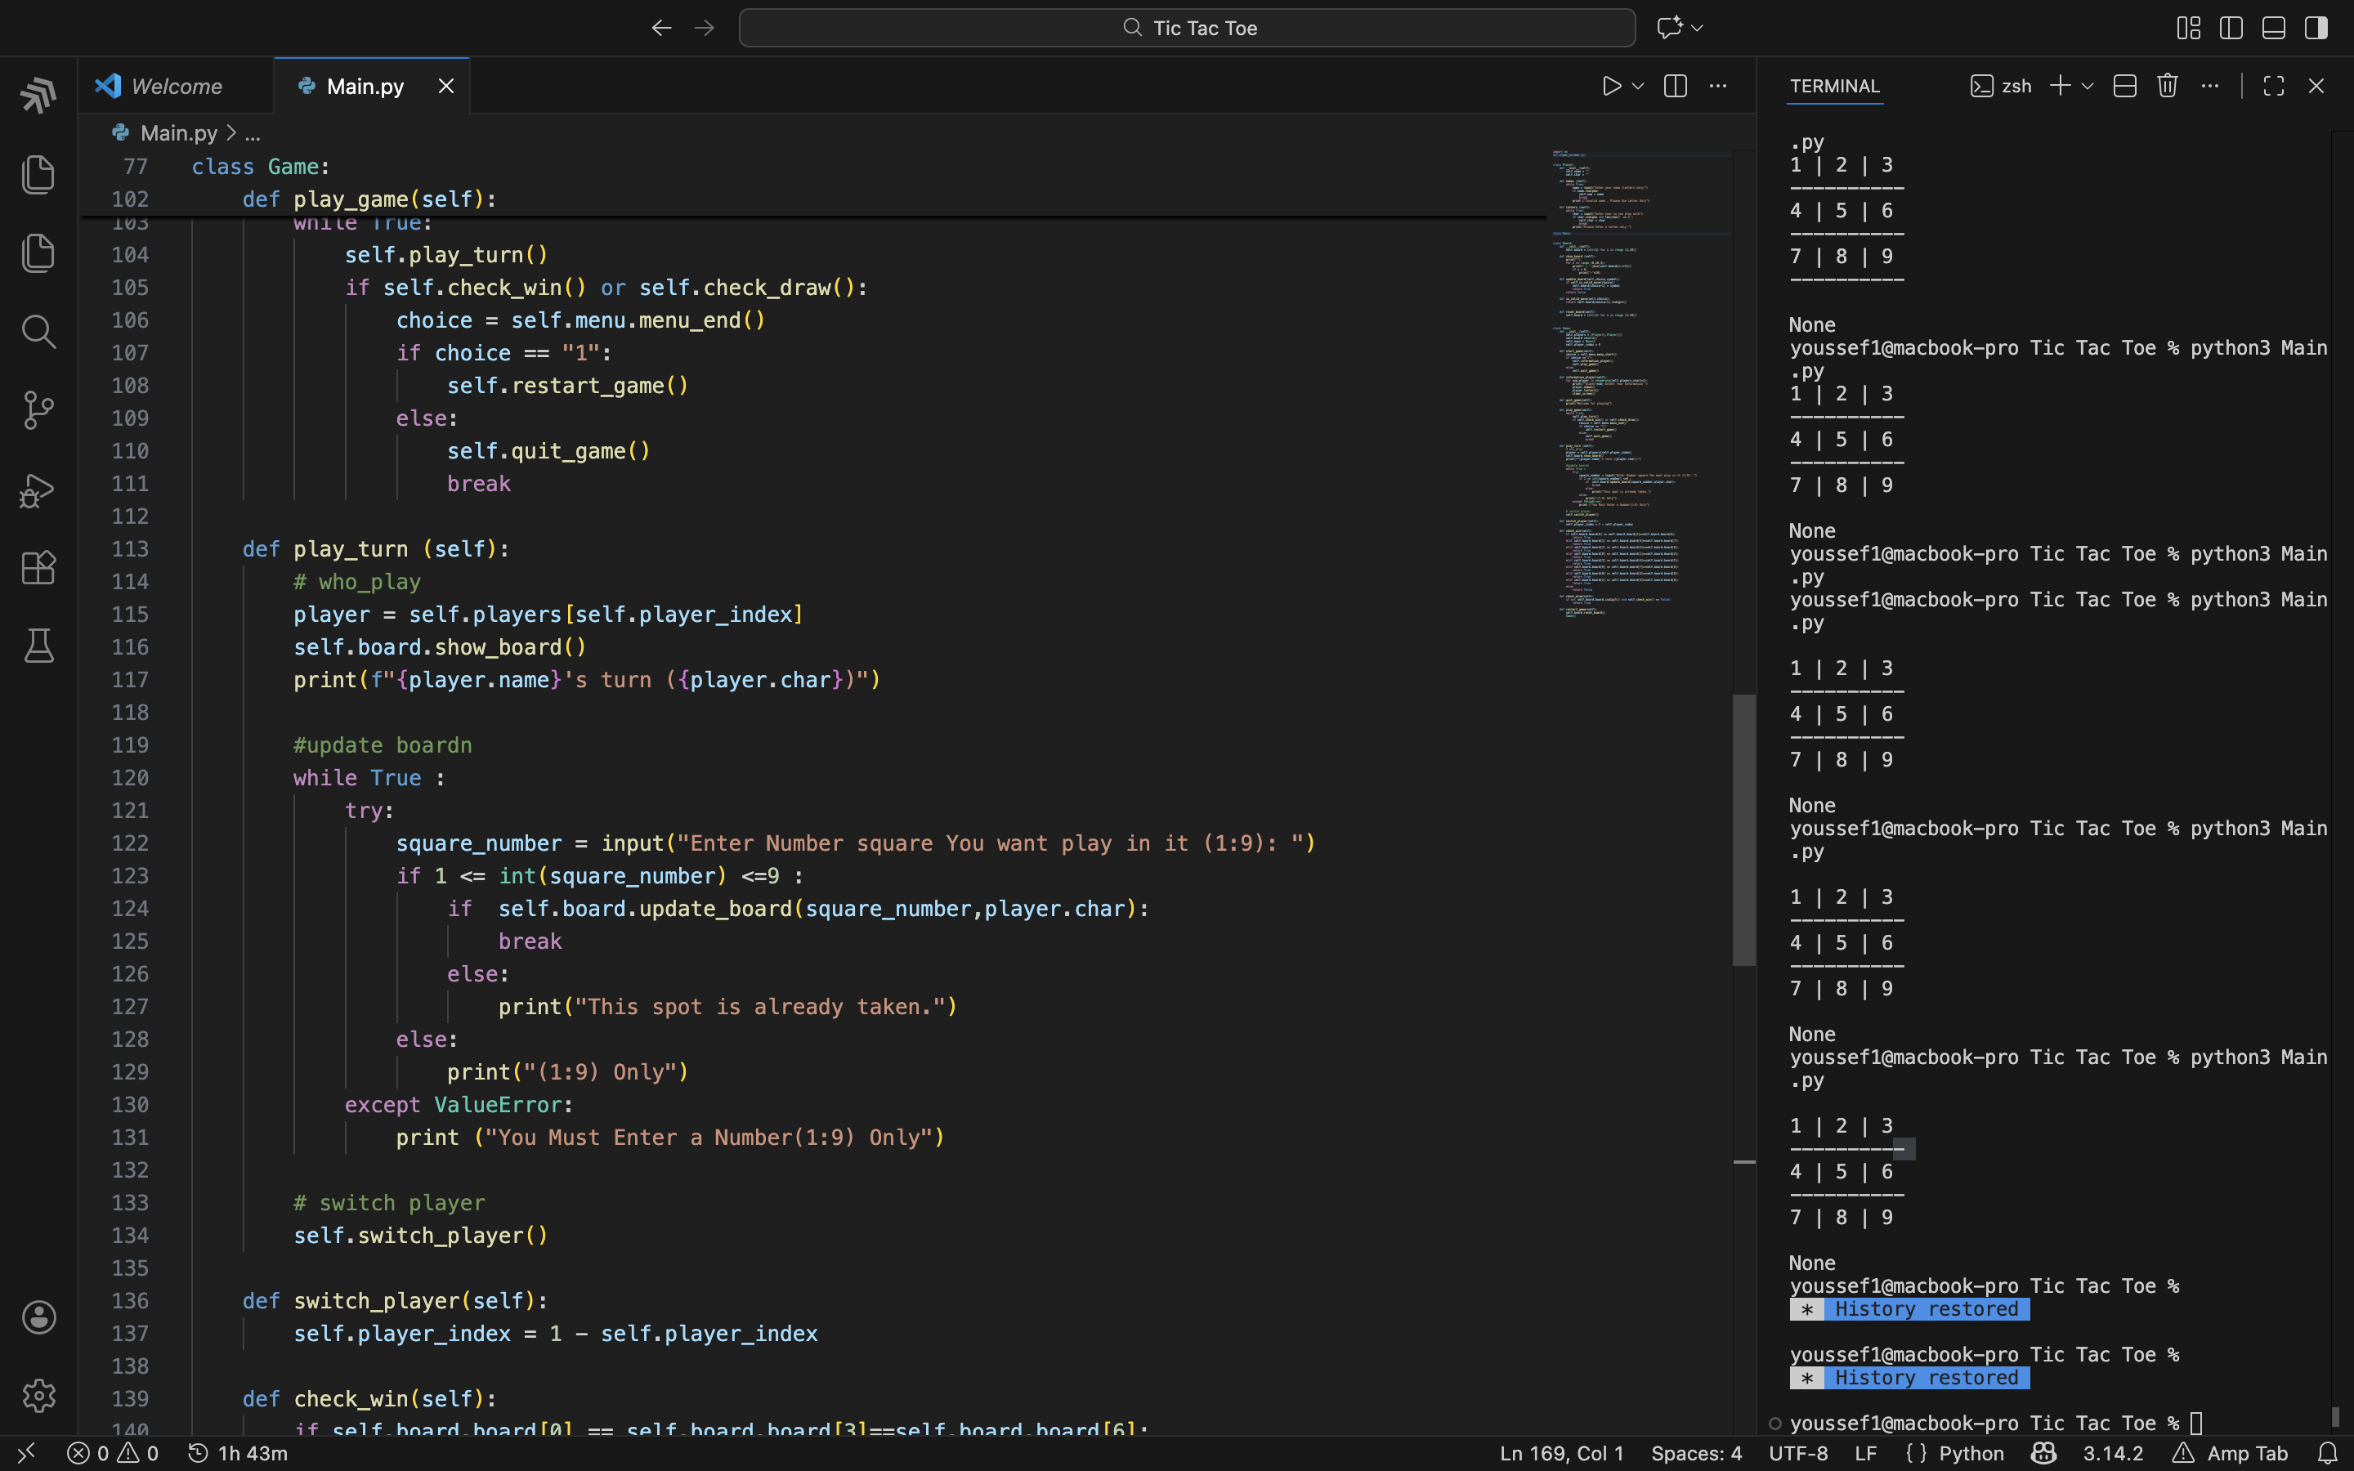Toggle the bottom panel layout button
Image resolution: width=2354 pixels, height=1471 pixels.
point(2273,29)
